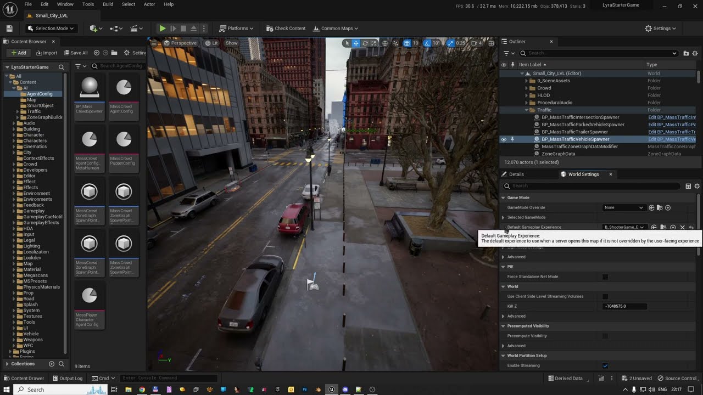
Task: Collapse the Traffic folder in the Outliner
Action: [527, 110]
